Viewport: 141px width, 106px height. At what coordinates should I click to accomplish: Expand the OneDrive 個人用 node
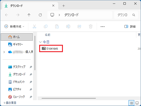tap(4, 52)
